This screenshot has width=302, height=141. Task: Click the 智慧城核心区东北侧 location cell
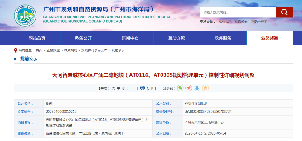pos(98,133)
